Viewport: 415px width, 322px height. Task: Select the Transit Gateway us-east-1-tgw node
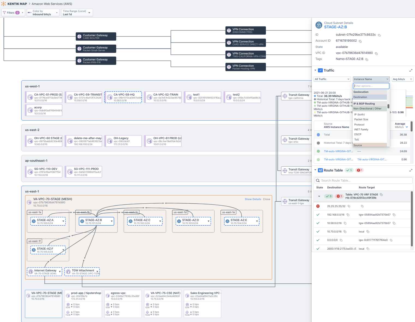296,201
